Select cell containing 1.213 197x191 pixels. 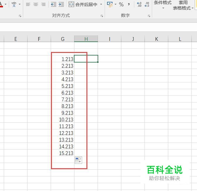tap(62, 59)
